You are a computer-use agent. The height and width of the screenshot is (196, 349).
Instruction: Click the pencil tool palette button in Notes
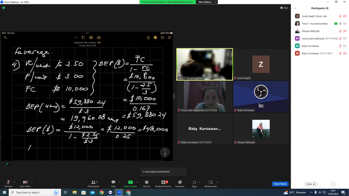(x=165, y=152)
